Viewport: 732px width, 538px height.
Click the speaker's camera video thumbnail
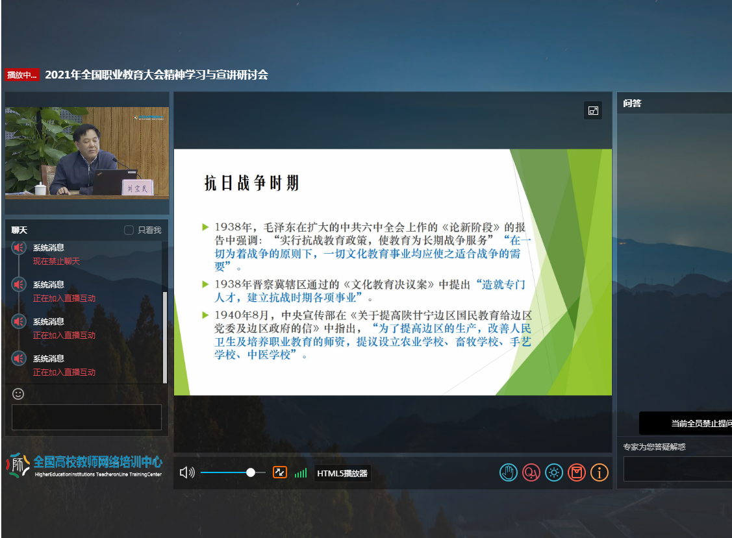coord(87,151)
